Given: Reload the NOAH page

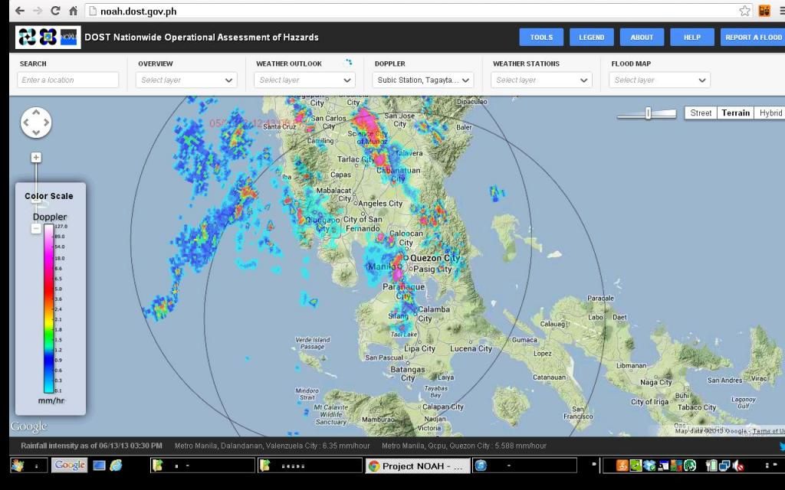Looking at the screenshot, I should point(55,11).
